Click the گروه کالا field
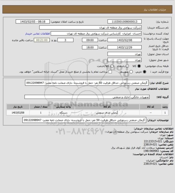175x193 pixels. [87, 97]
